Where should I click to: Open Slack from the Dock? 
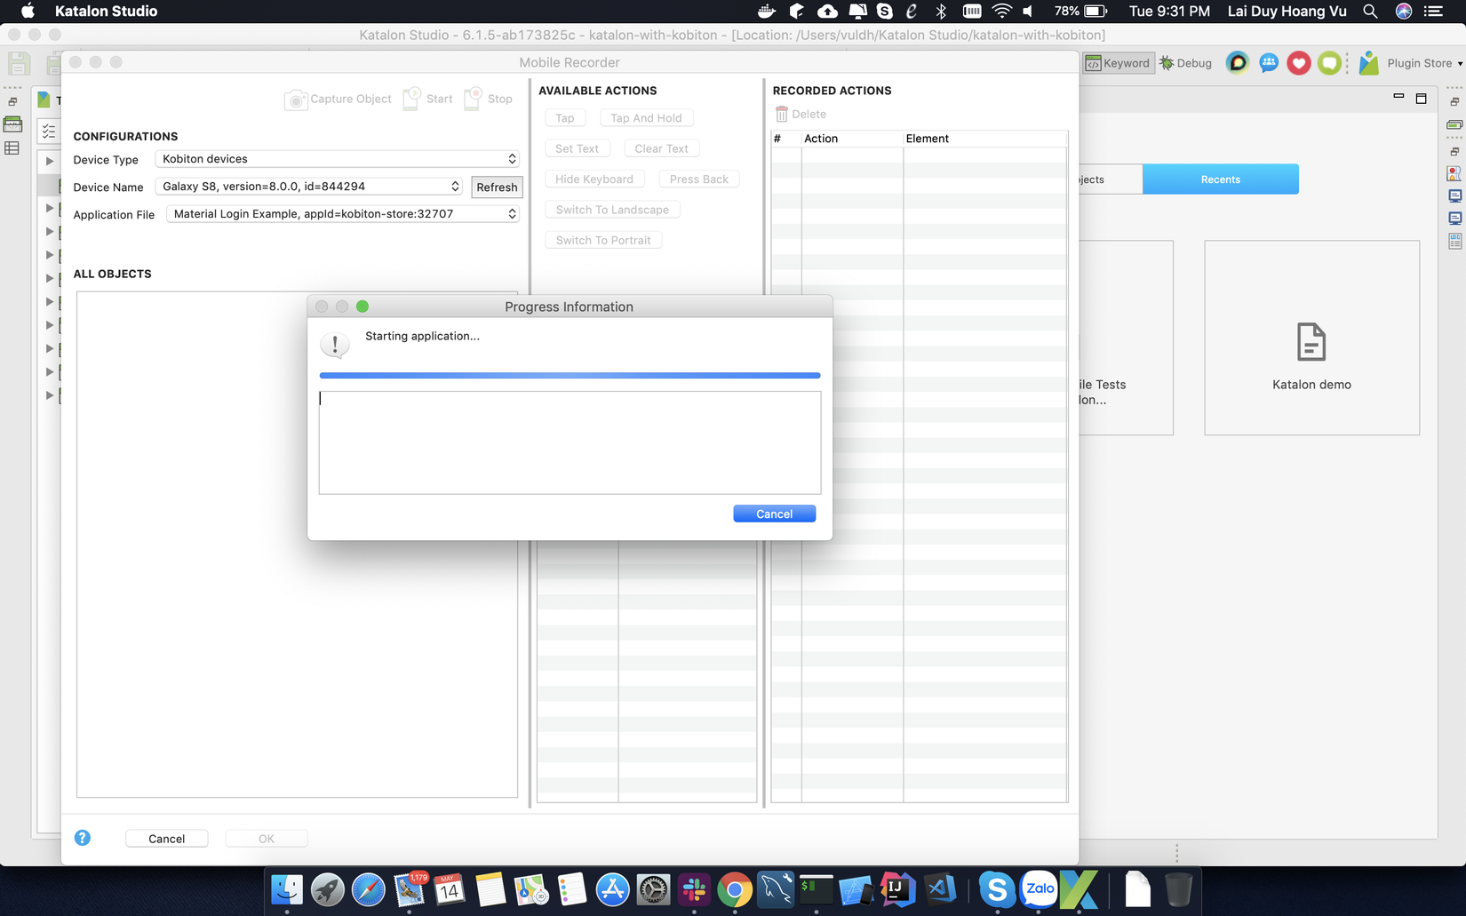click(694, 889)
